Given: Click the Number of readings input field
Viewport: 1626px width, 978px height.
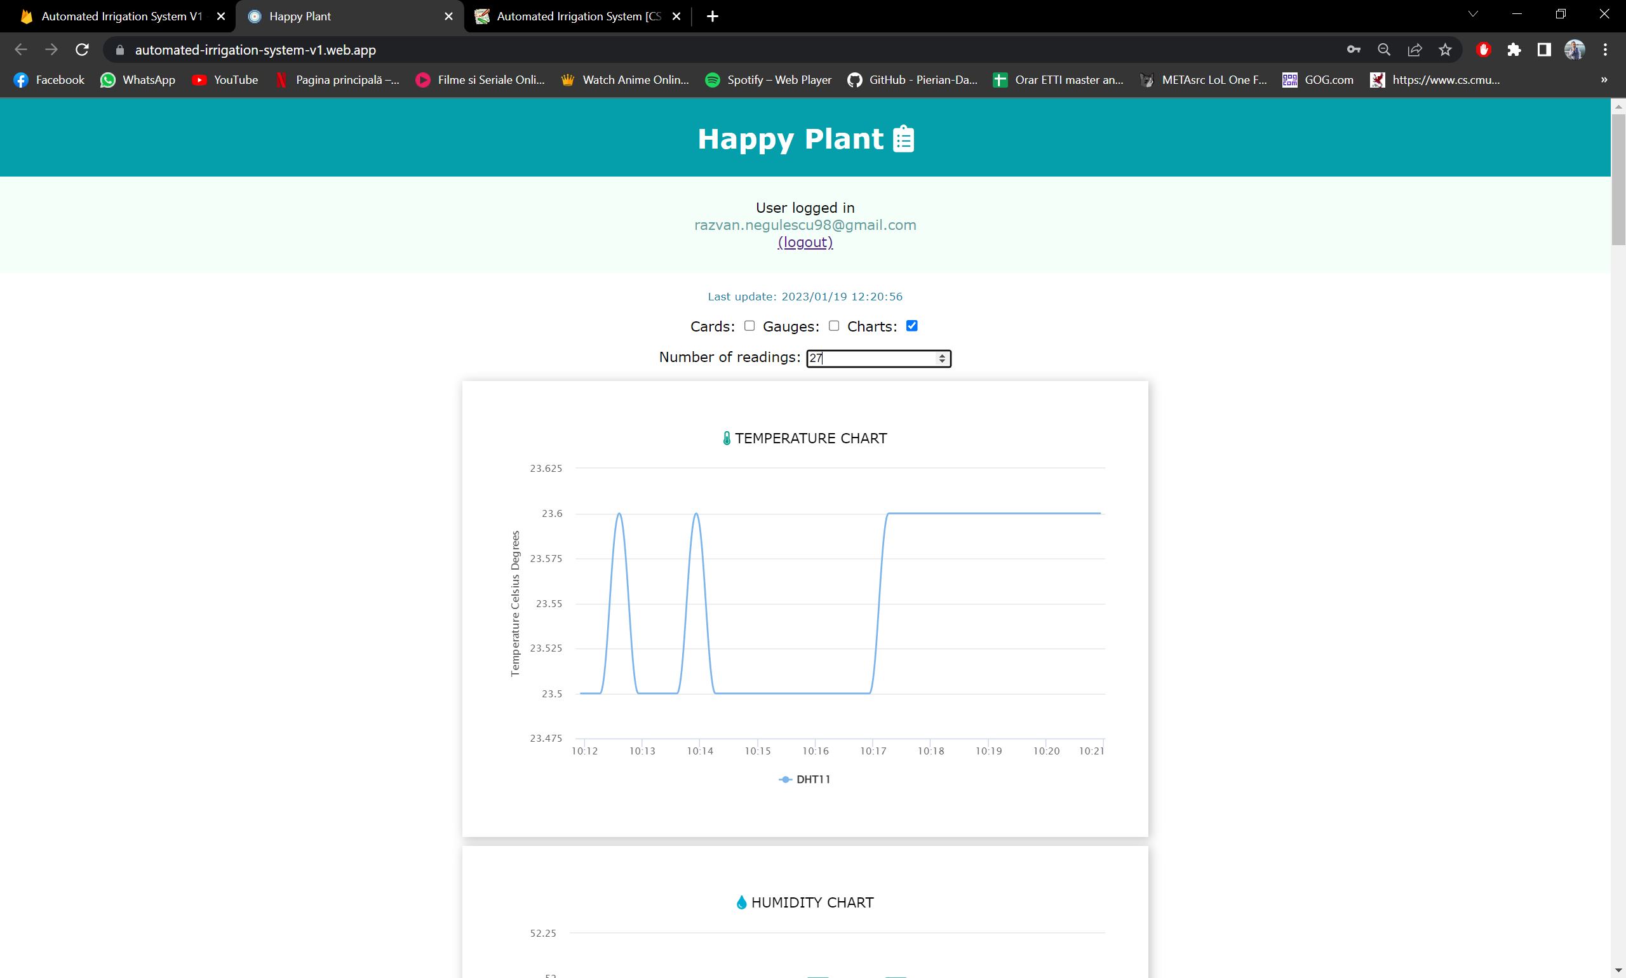Looking at the screenshot, I should (x=878, y=358).
